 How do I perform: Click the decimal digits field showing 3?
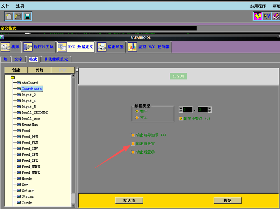(x=203, y=110)
